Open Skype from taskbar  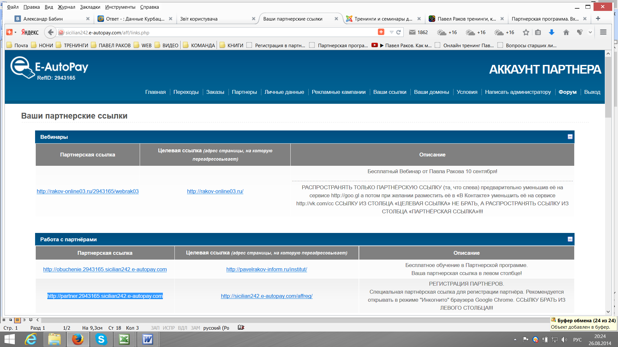pos(101,339)
